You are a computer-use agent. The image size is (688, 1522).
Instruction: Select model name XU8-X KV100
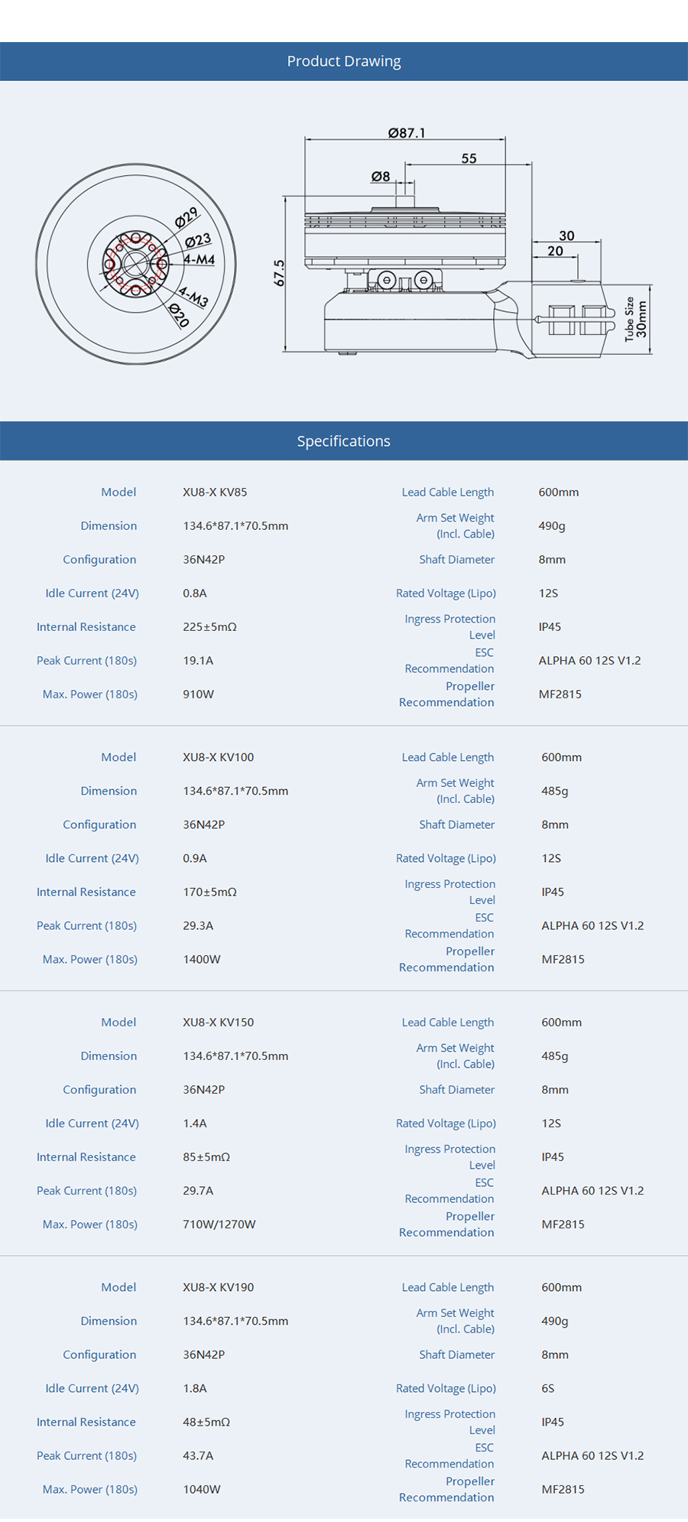219,757
